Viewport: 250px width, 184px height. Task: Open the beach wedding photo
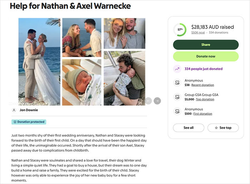[39, 61]
